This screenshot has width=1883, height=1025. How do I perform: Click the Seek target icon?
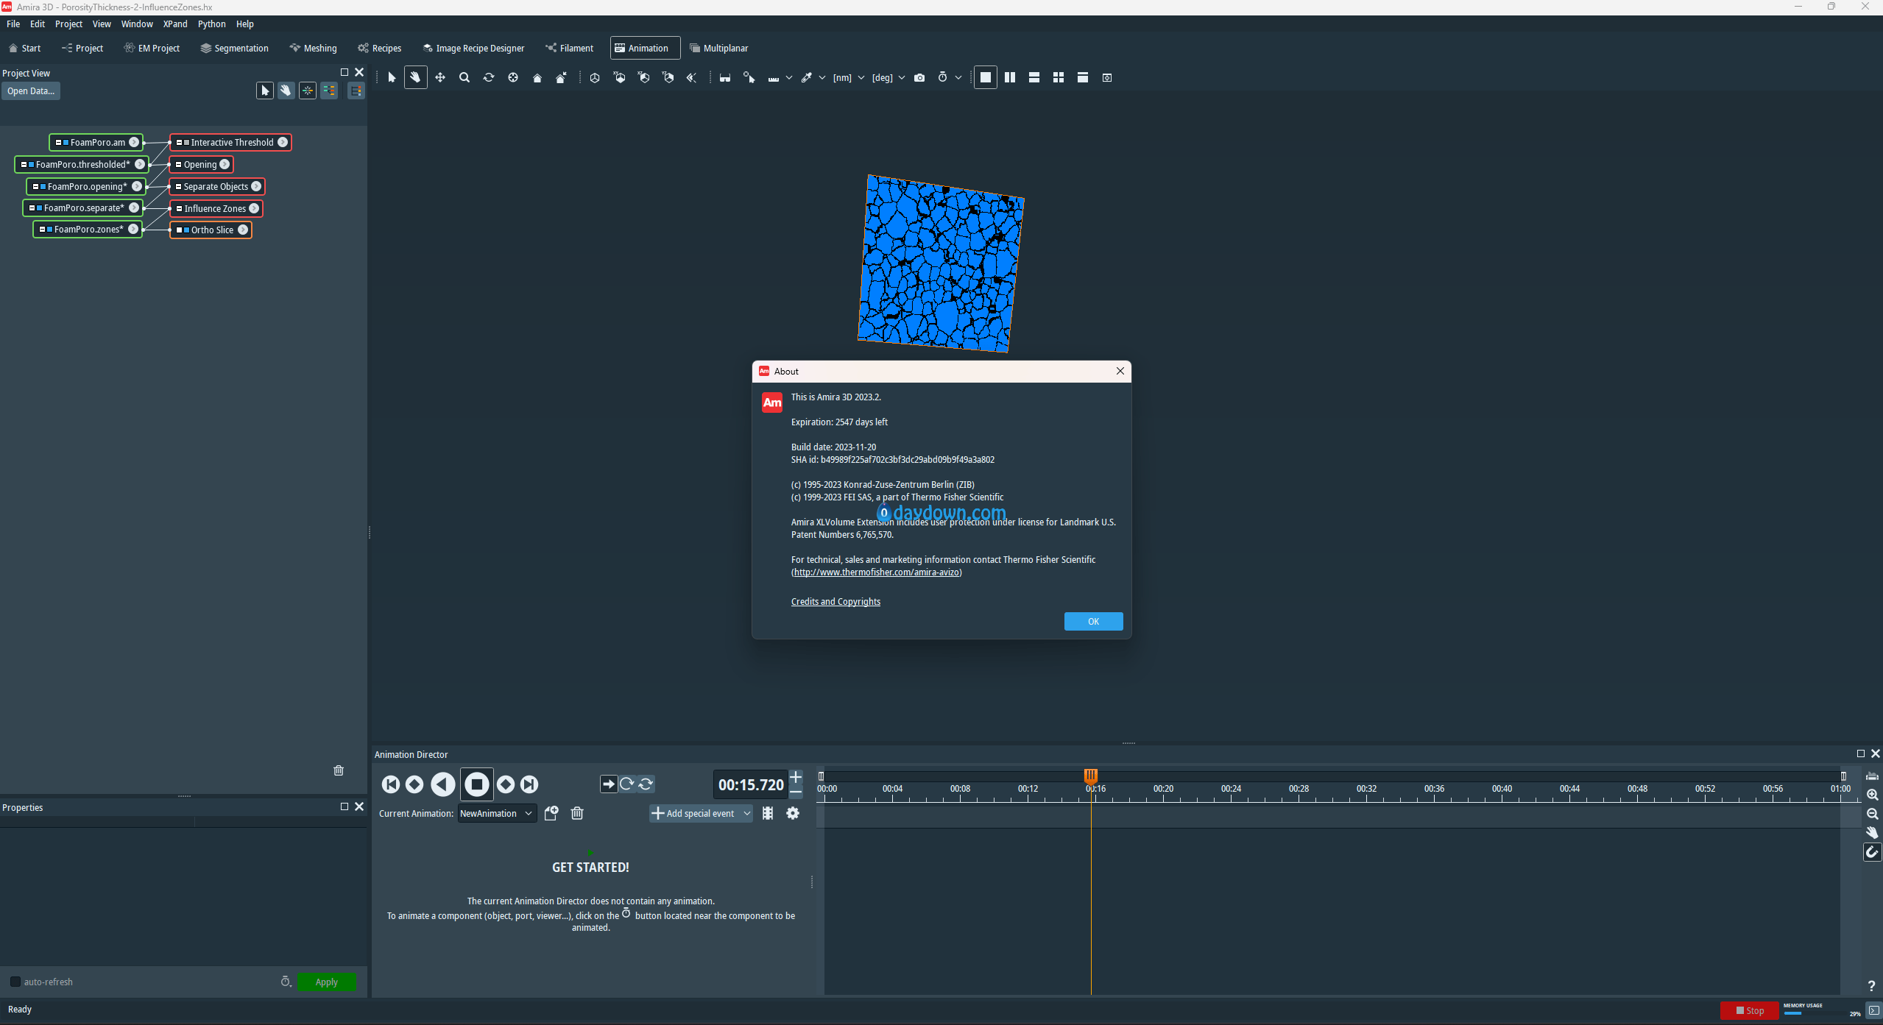pyautogui.click(x=513, y=77)
